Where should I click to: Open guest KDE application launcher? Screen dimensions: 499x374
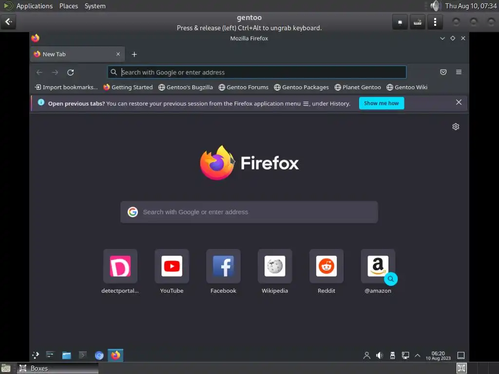[36, 355]
